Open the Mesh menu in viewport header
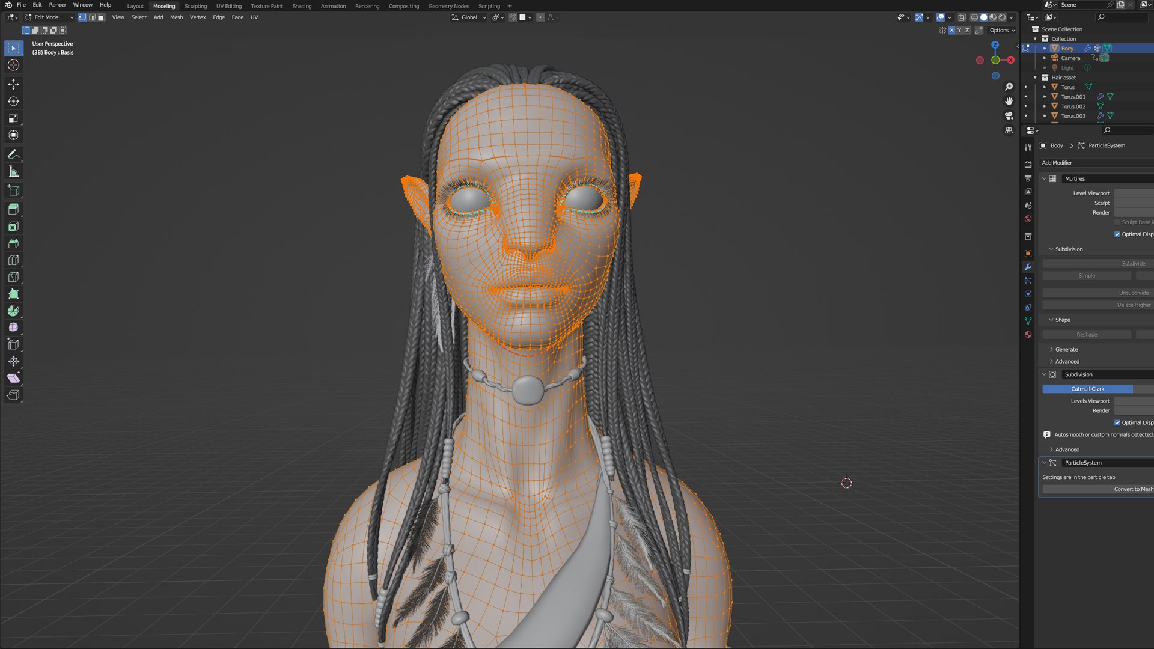Image resolution: width=1154 pixels, height=649 pixels. click(176, 17)
